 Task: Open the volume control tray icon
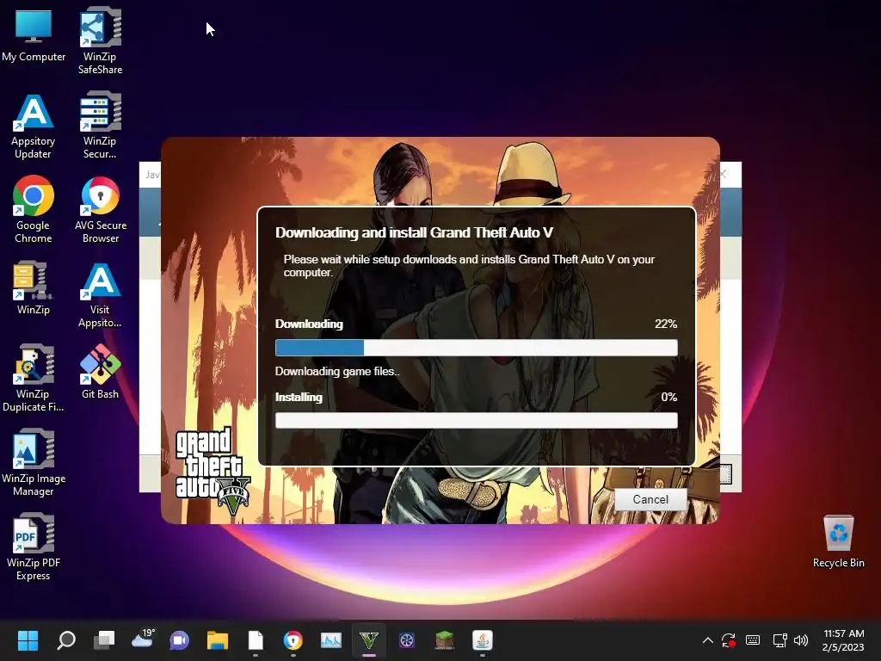point(801,640)
